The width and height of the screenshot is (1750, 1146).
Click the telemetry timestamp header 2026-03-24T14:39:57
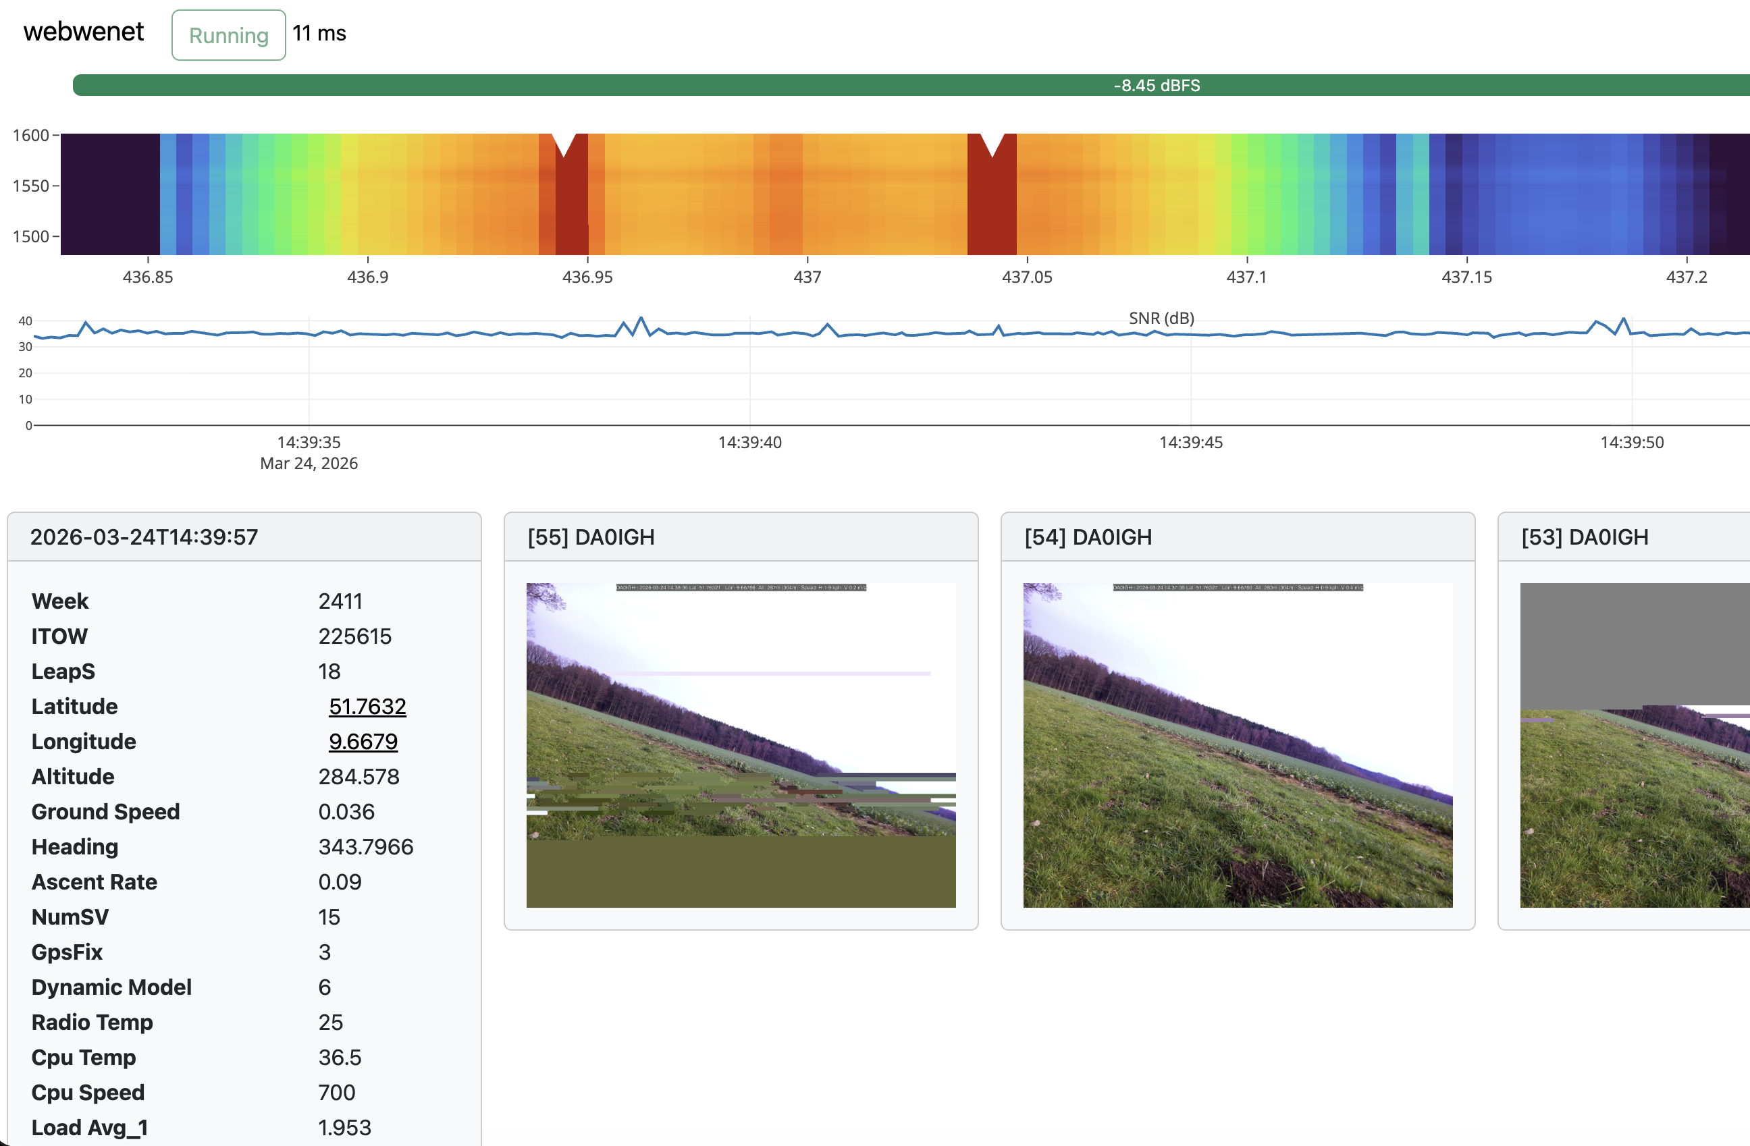coord(144,537)
